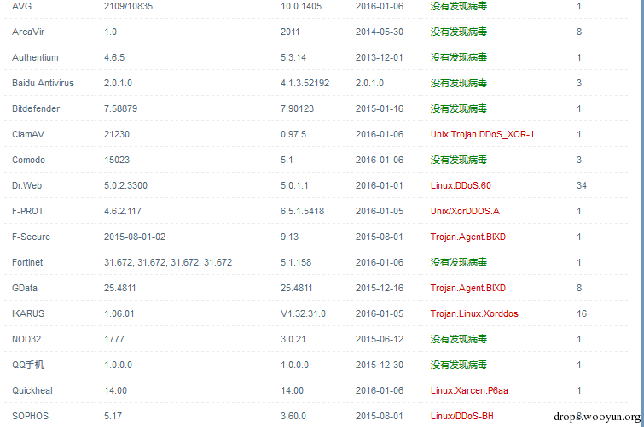Select the IKARUS engine name
This screenshot has width=644, height=427.
tap(28, 313)
